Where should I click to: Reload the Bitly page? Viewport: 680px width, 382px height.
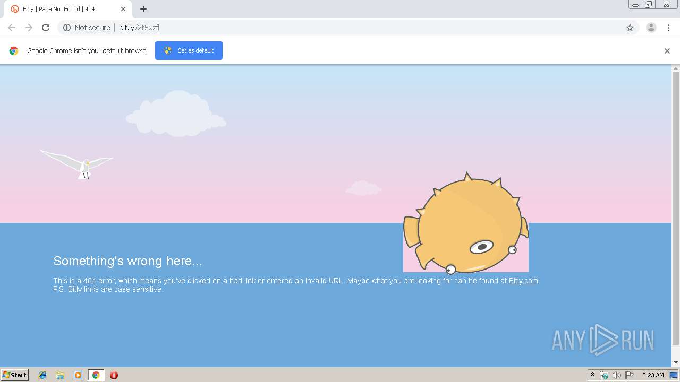tap(46, 28)
